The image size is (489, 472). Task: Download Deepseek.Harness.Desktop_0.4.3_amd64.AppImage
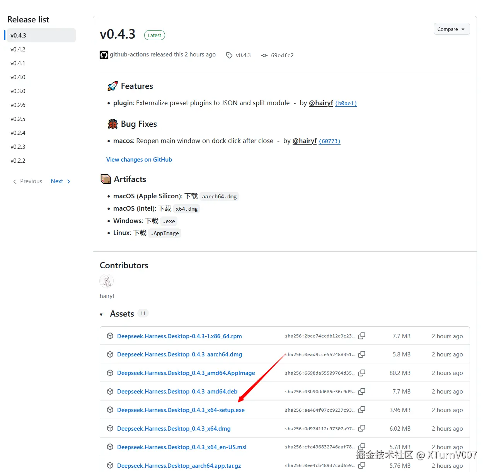pyautogui.click(x=186, y=373)
